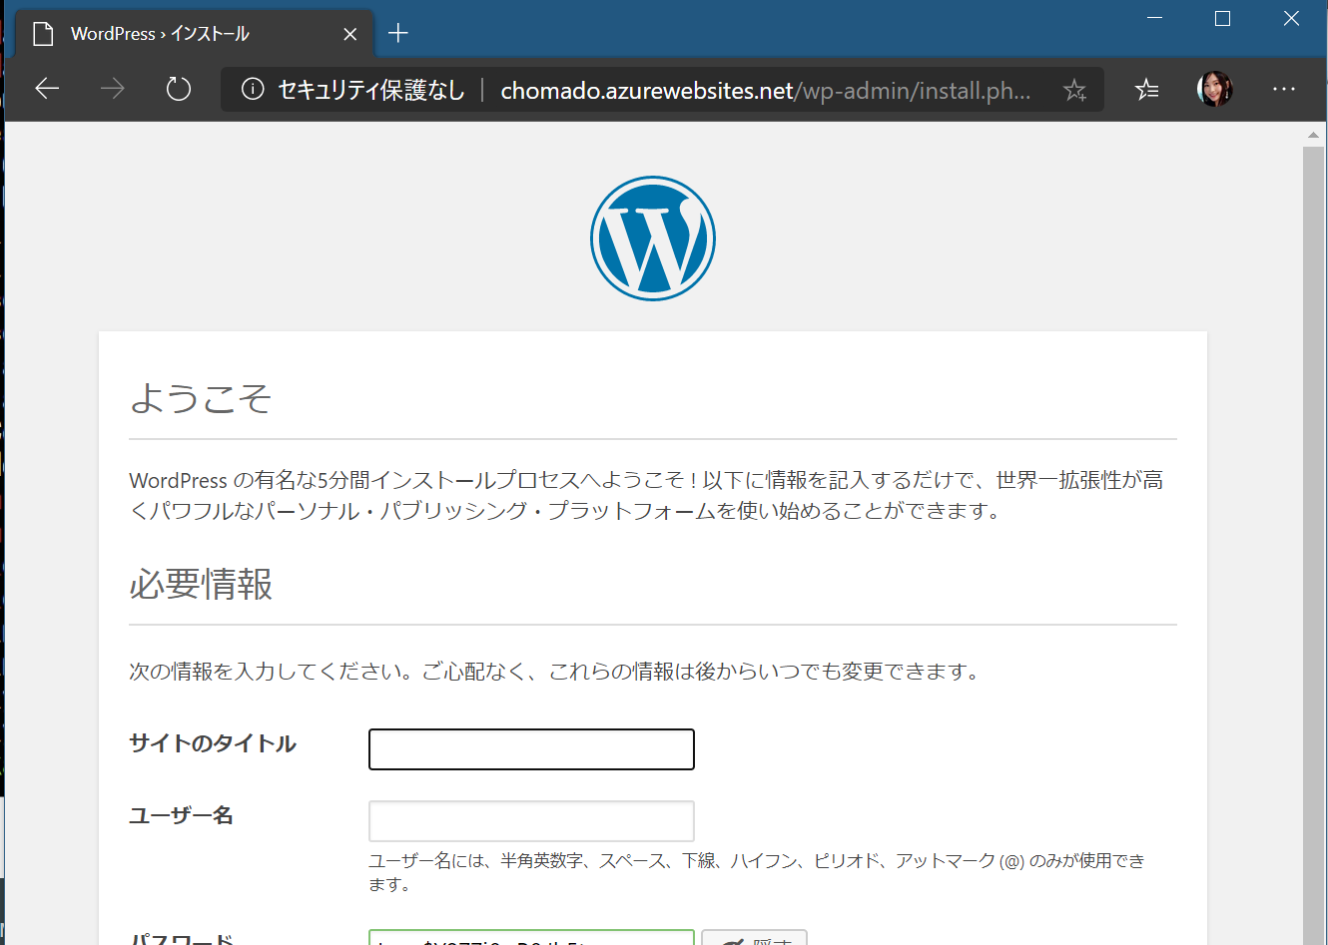Open the favorites list in toolbar
1328x945 pixels.
[1146, 90]
